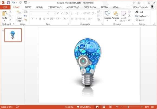Switch to Reading View icon
Image resolution: width=157 pixels, height=109 pixels.
coord(110,107)
